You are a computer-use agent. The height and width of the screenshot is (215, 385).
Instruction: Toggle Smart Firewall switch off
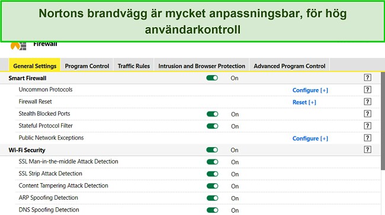[x=212, y=78]
